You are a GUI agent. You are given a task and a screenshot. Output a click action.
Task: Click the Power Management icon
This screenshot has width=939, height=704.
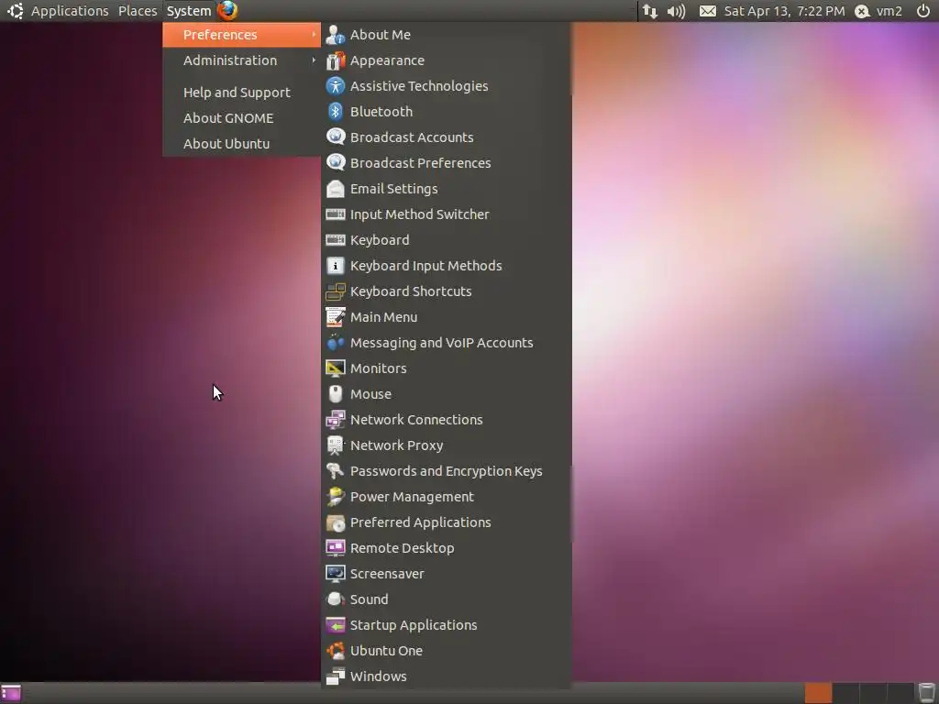[336, 497]
